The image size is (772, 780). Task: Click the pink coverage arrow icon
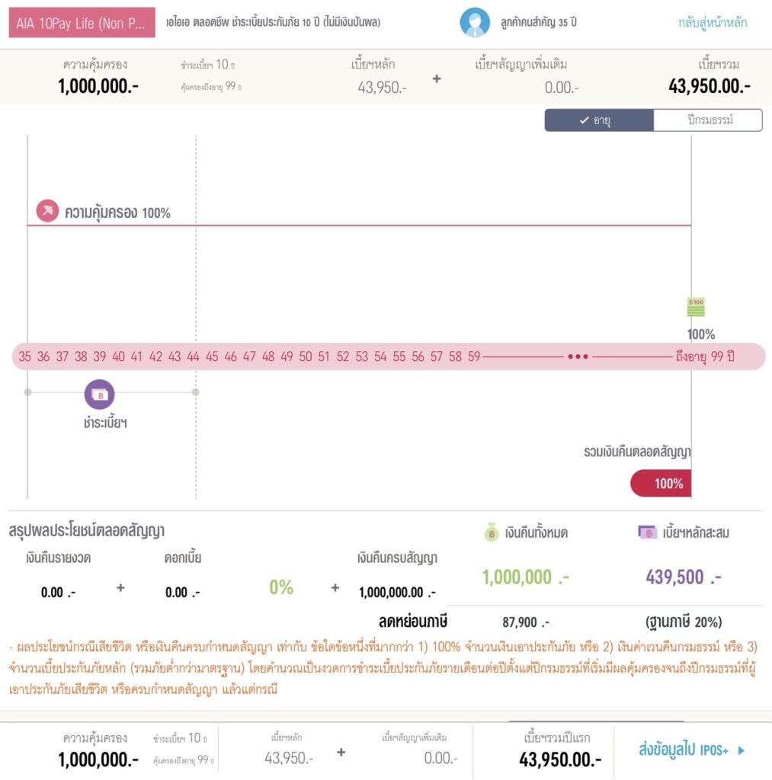point(47,207)
